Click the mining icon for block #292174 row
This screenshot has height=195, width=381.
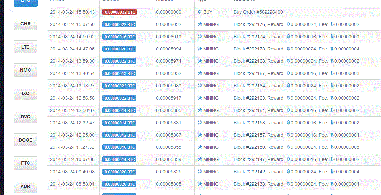(x=200, y=37)
